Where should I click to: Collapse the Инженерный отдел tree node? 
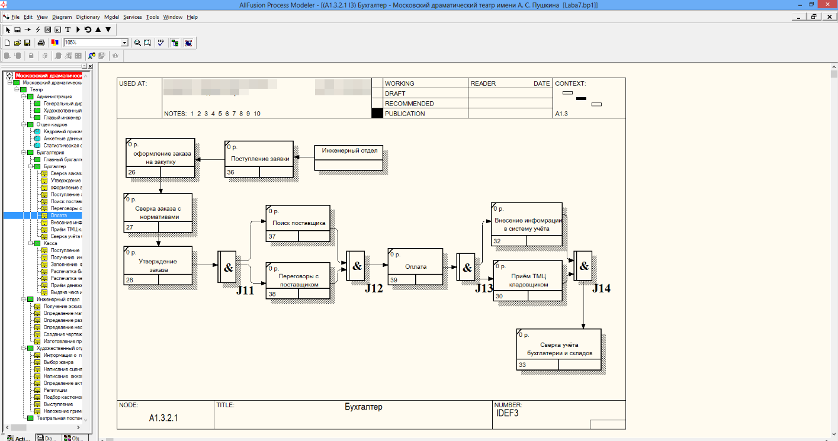click(24, 299)
